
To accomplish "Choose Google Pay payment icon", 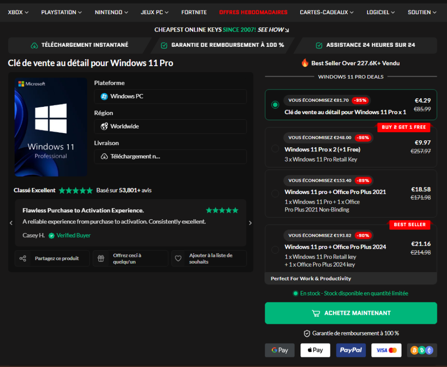I will pos(279,350).
